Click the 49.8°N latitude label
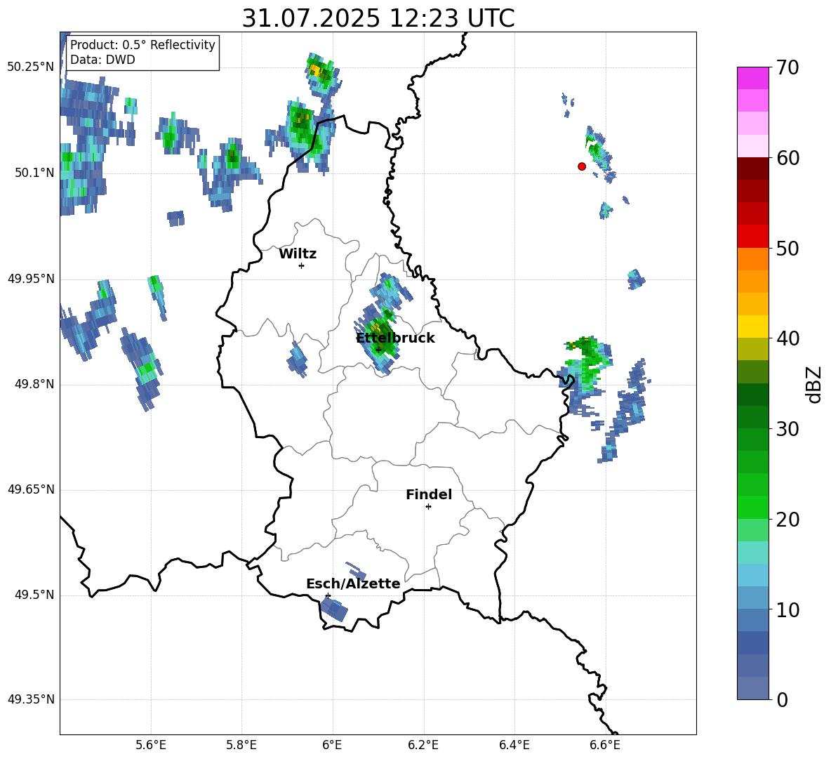Image resolution: width=831 pixels, height=759 pixels. click(x=34, y=384)
